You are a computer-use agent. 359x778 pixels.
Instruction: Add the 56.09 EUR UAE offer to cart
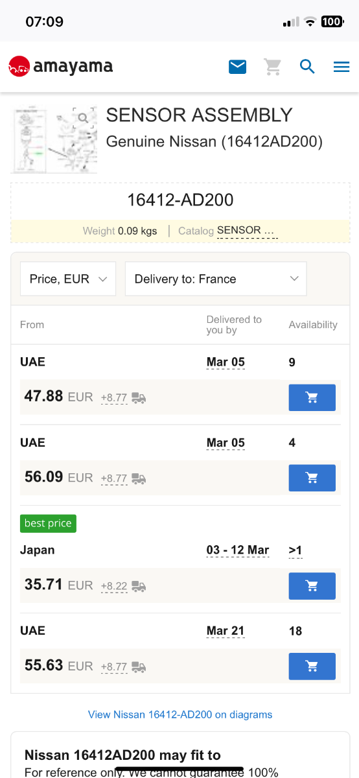coord(312,478)
